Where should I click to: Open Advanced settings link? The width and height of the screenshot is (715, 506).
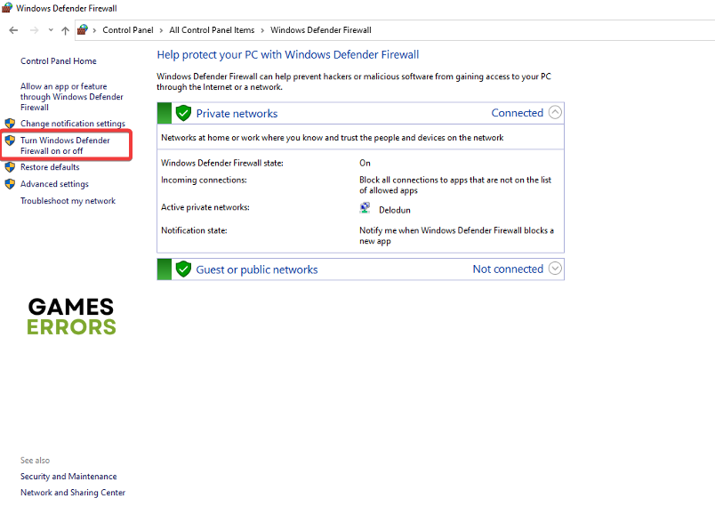click(54, 184)
